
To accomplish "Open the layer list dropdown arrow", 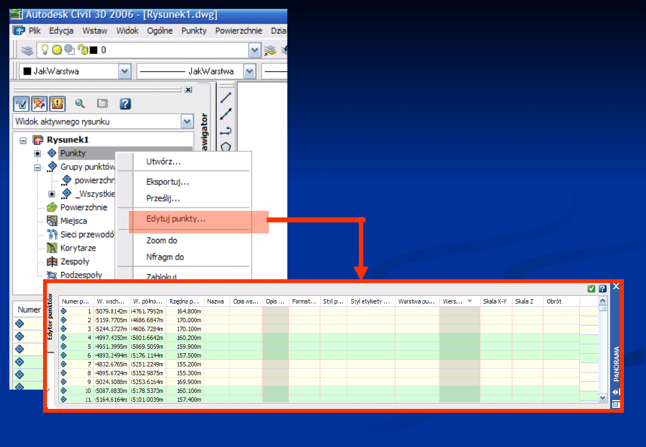I will pos(255,50).
